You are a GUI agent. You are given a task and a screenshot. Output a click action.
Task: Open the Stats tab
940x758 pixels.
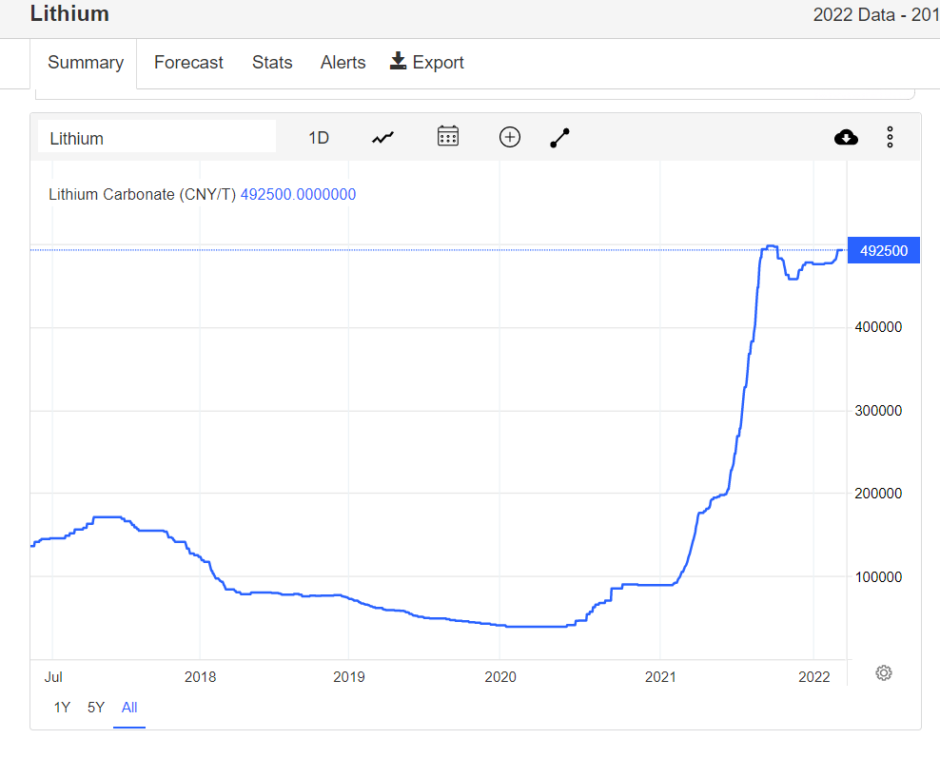(x=272, y=63)
